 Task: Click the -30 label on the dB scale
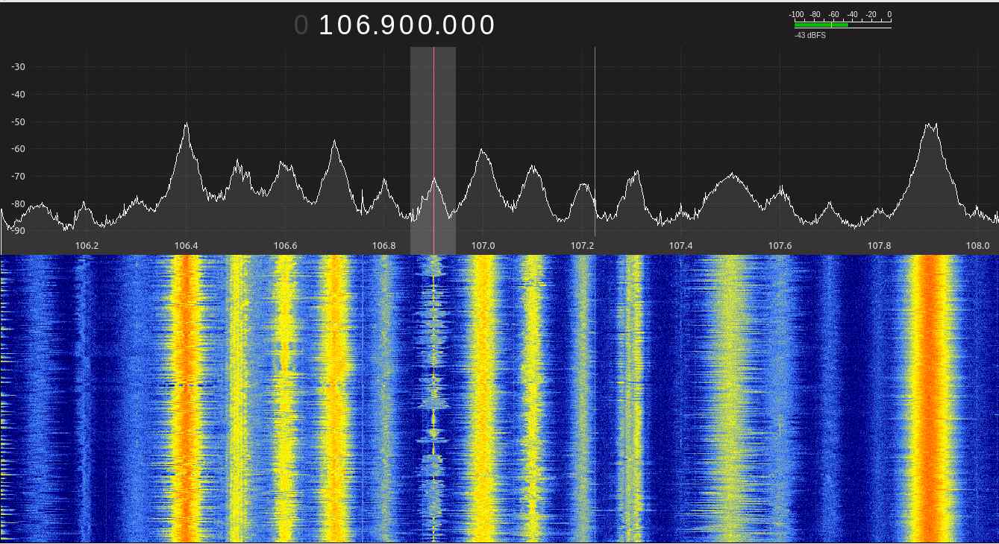click(18, 67)
